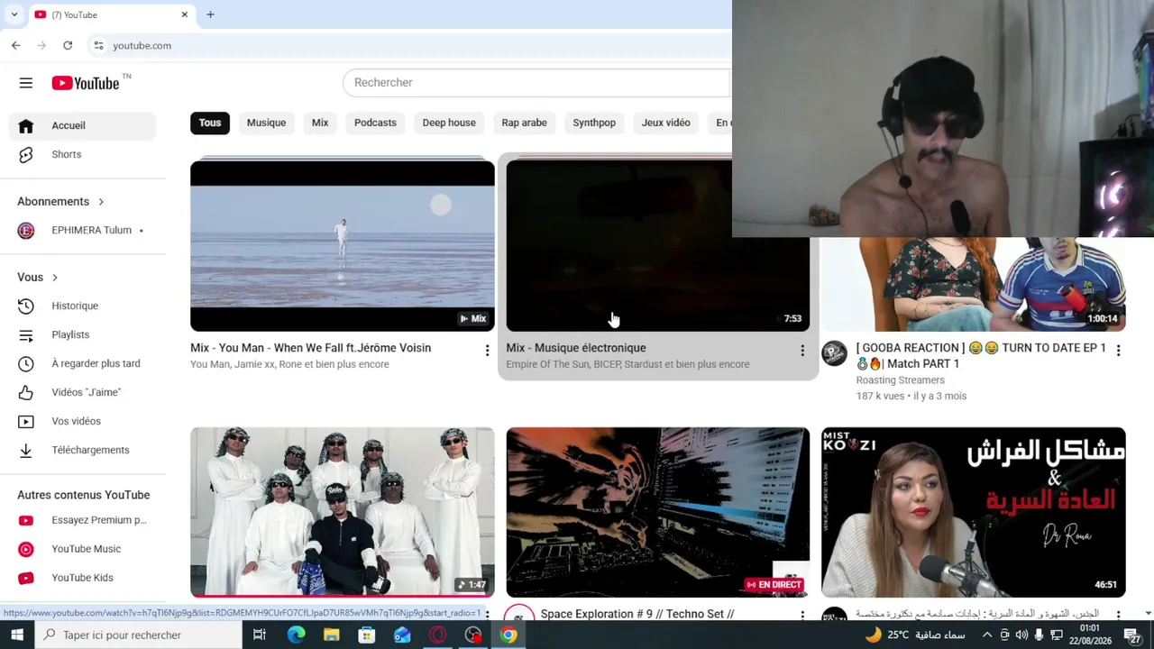Reload the page in Chrome
This screenshot has width=1154, height=649.
tap(68, 45)
